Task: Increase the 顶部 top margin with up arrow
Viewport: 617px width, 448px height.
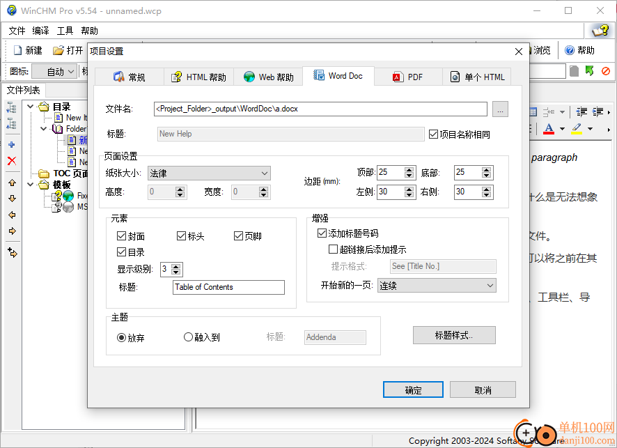Action: pyautogui.click(x=409, y=170)
